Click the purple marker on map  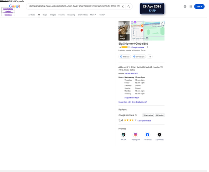135,22
